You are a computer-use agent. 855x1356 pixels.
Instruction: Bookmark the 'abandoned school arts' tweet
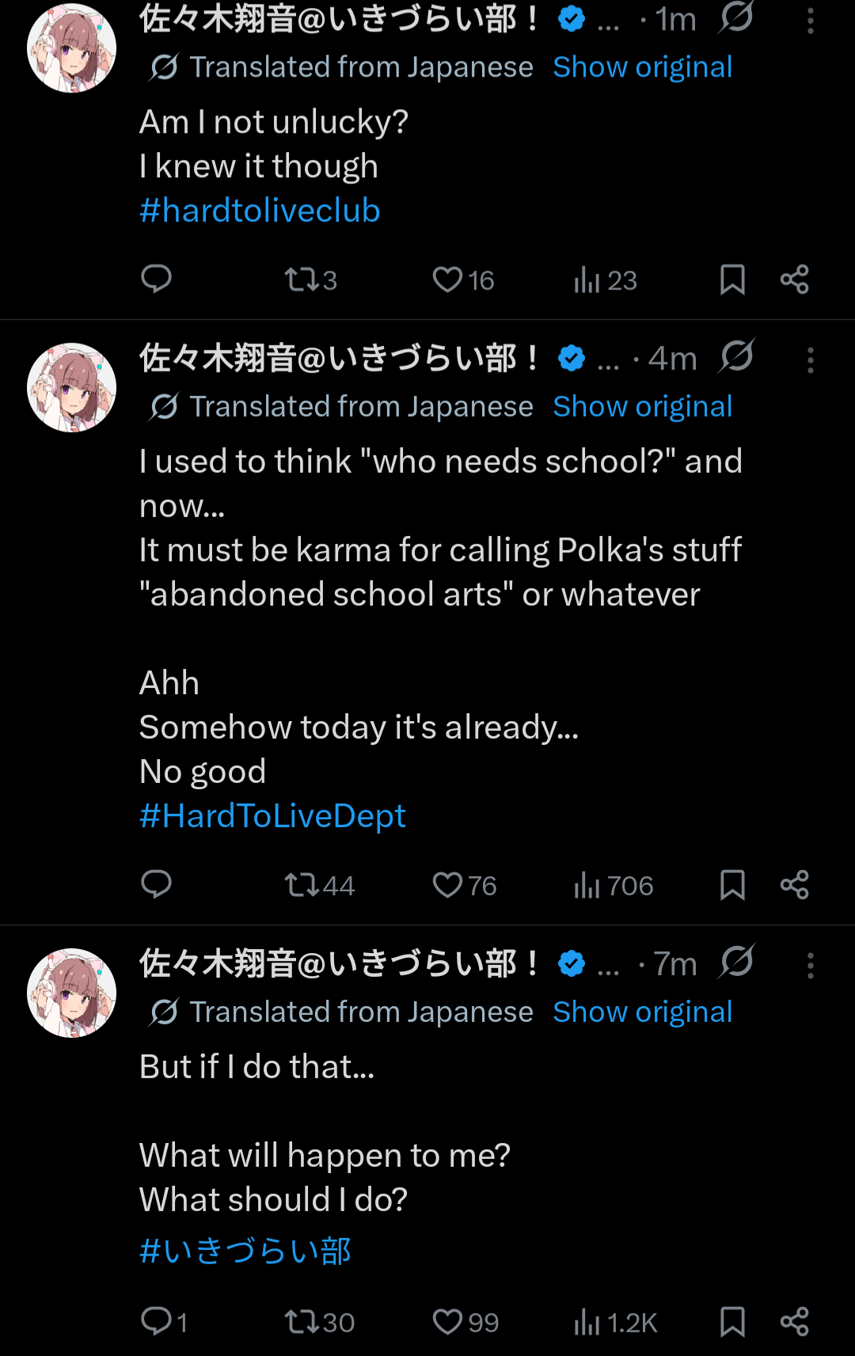click(732, 885)
